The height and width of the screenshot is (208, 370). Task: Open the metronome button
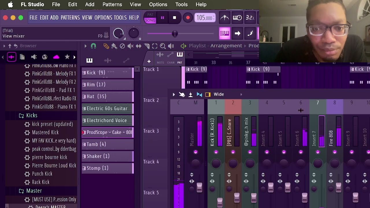(x=225, y=18)
